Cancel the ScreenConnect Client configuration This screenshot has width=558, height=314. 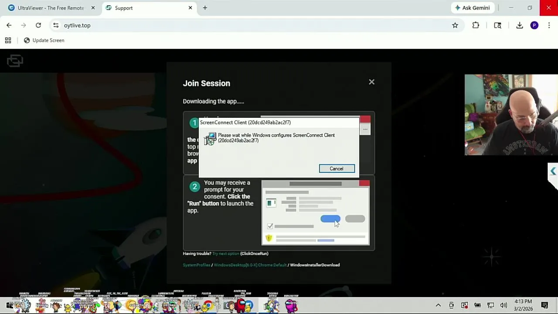(x=337, y=169)
